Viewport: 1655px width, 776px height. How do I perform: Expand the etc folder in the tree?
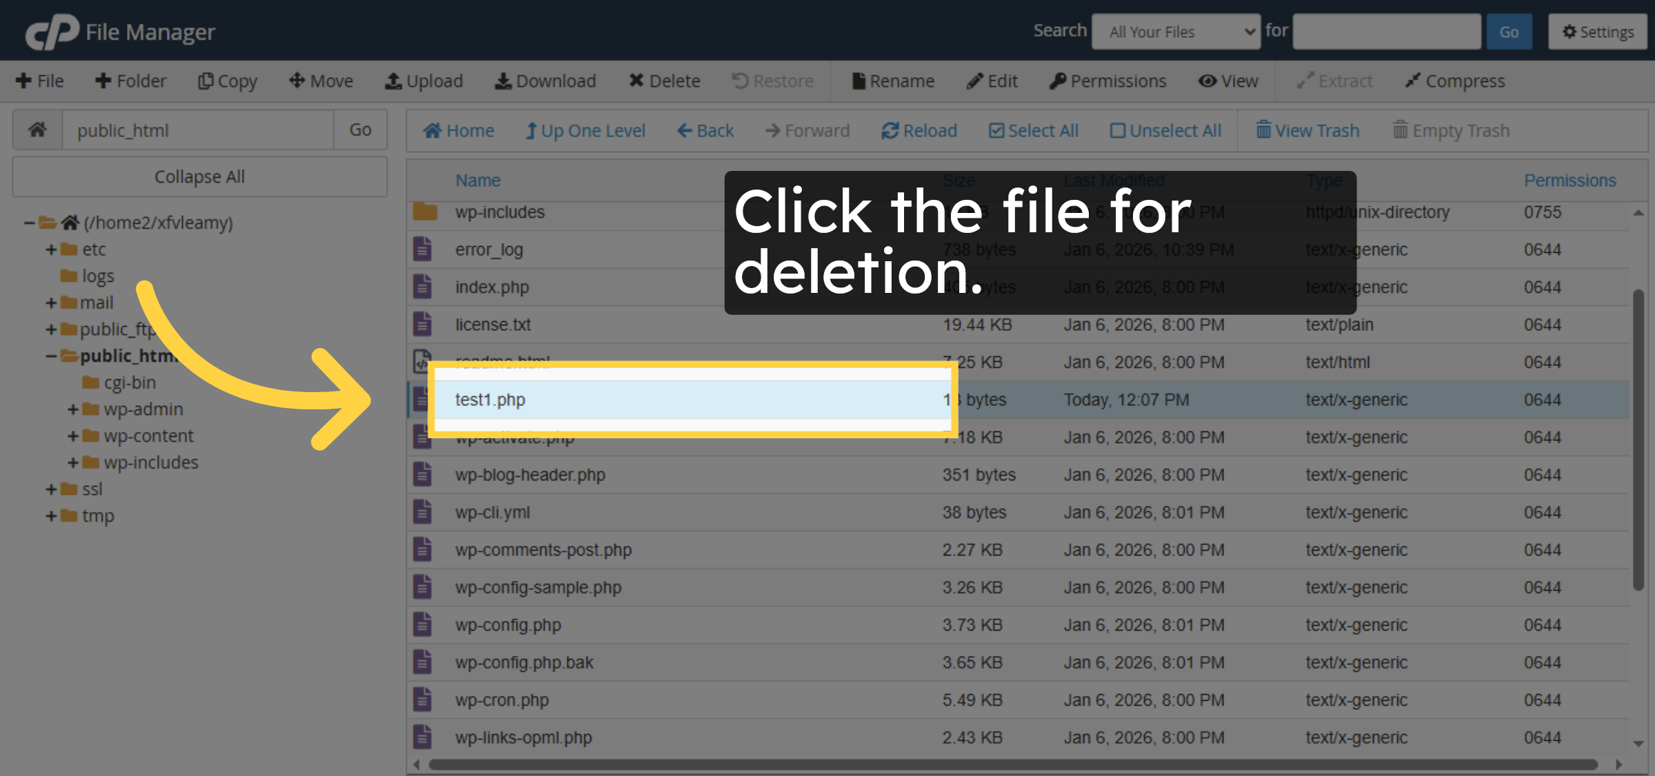(x=50, y=249)
